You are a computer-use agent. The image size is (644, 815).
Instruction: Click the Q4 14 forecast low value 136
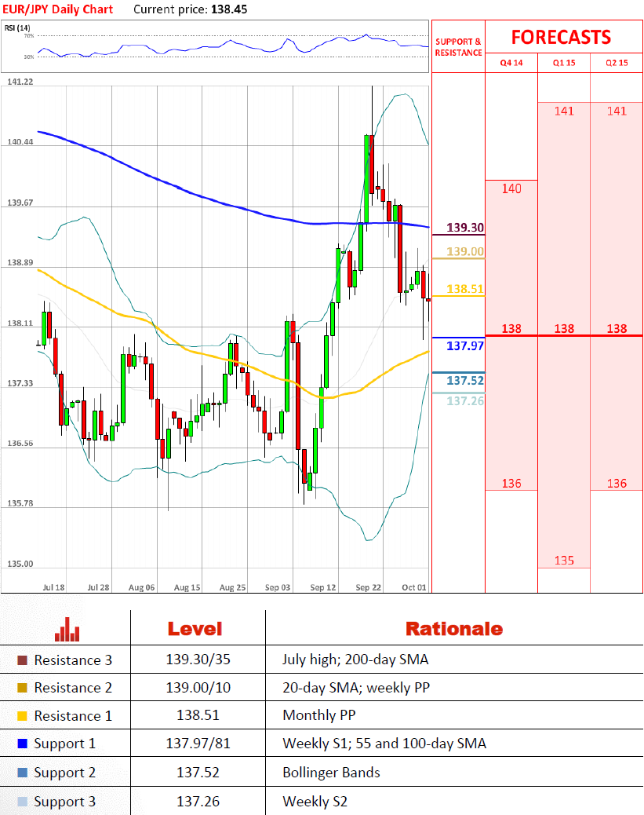pos(511,484)
